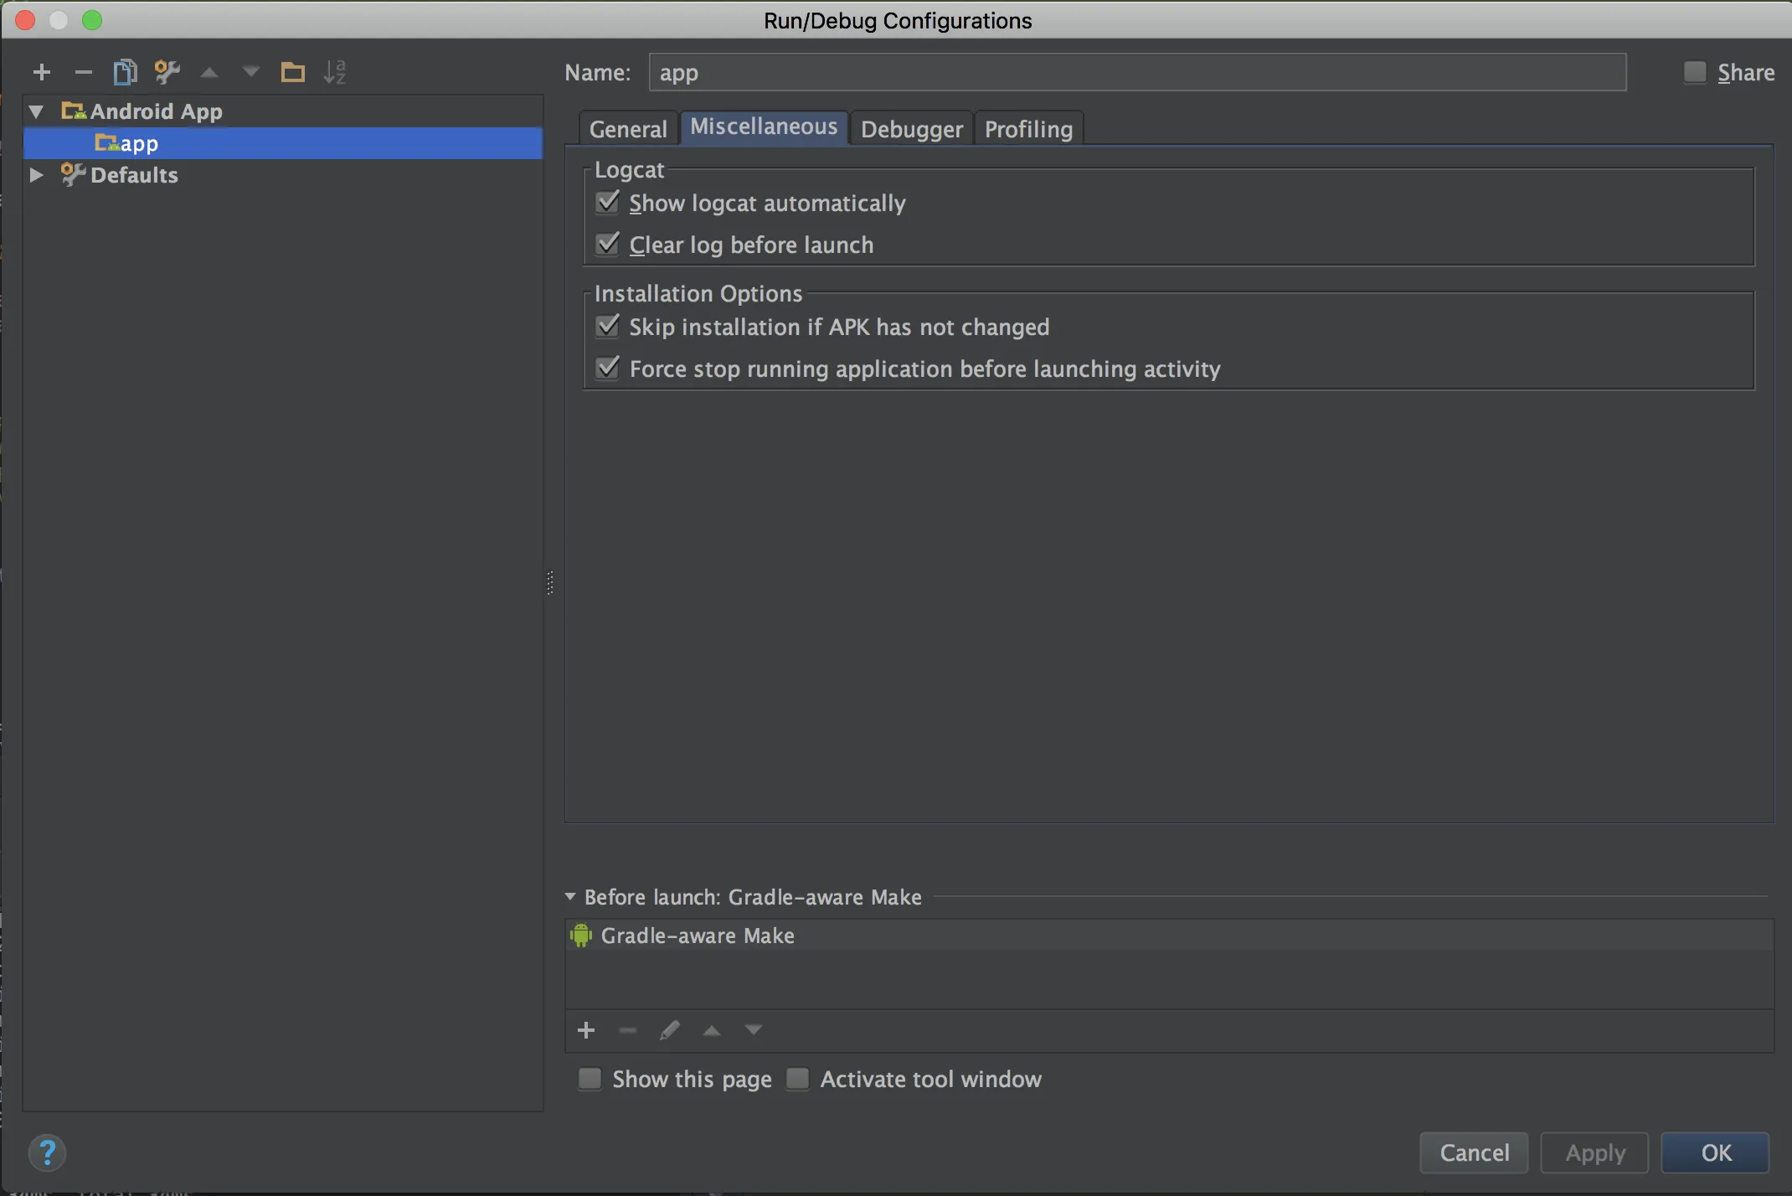Screen dimensions: 1792x1196
Task: Switch to the Debugger tab
Action: (x=911, y=128)
